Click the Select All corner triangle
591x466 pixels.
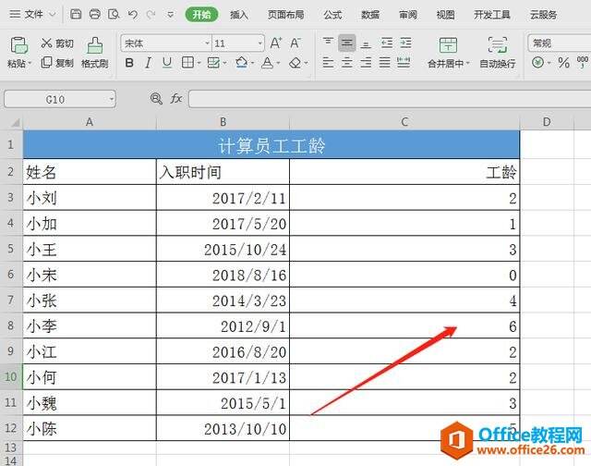(15, 123)
